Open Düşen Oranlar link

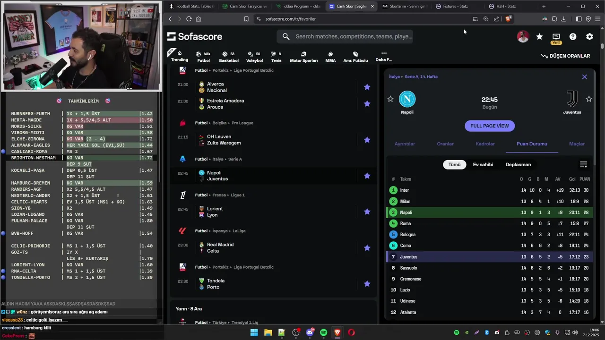pos(565,56)
